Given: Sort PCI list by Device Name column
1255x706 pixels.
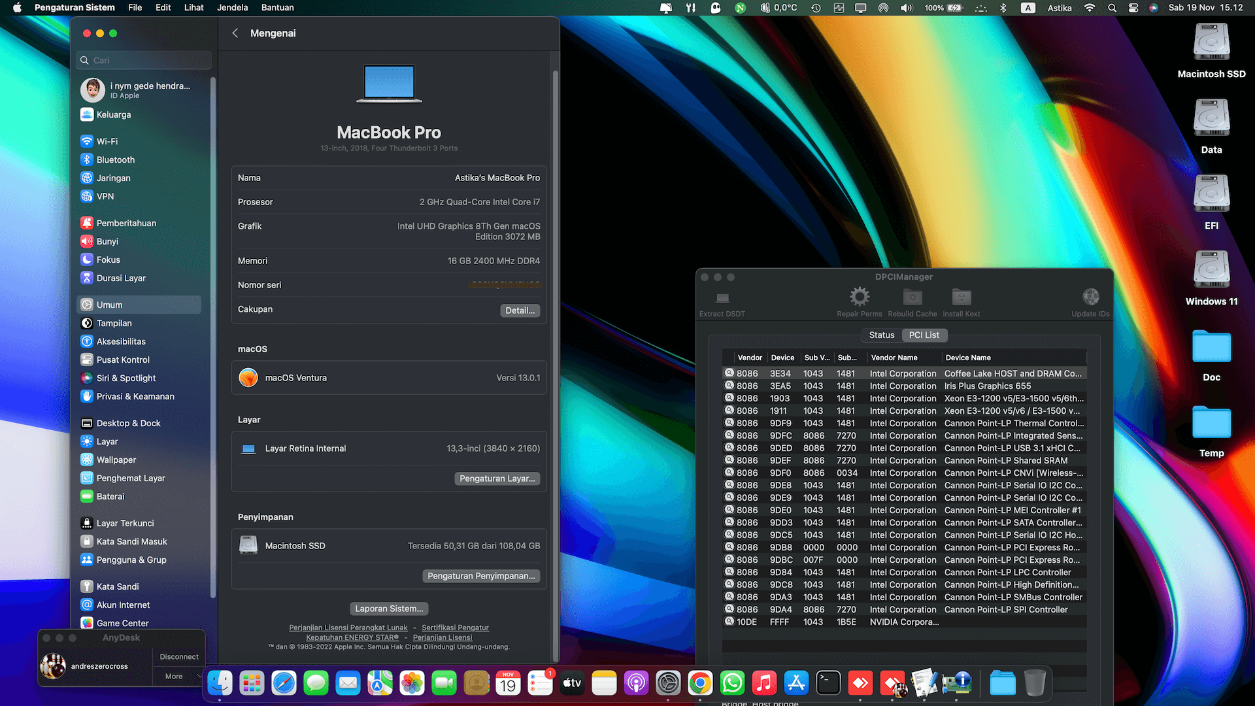Looking at the screenshot, I should (1014, 358).
